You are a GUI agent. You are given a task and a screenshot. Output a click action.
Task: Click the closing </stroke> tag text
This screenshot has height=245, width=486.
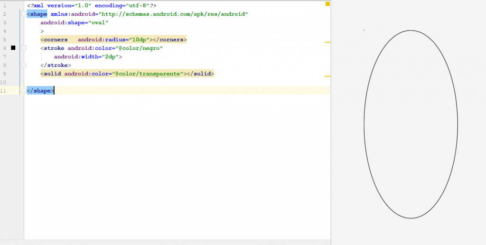click(56, 65)
